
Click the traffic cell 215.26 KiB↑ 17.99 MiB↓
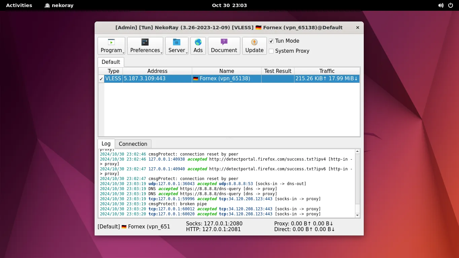click(x=327, y=79)
